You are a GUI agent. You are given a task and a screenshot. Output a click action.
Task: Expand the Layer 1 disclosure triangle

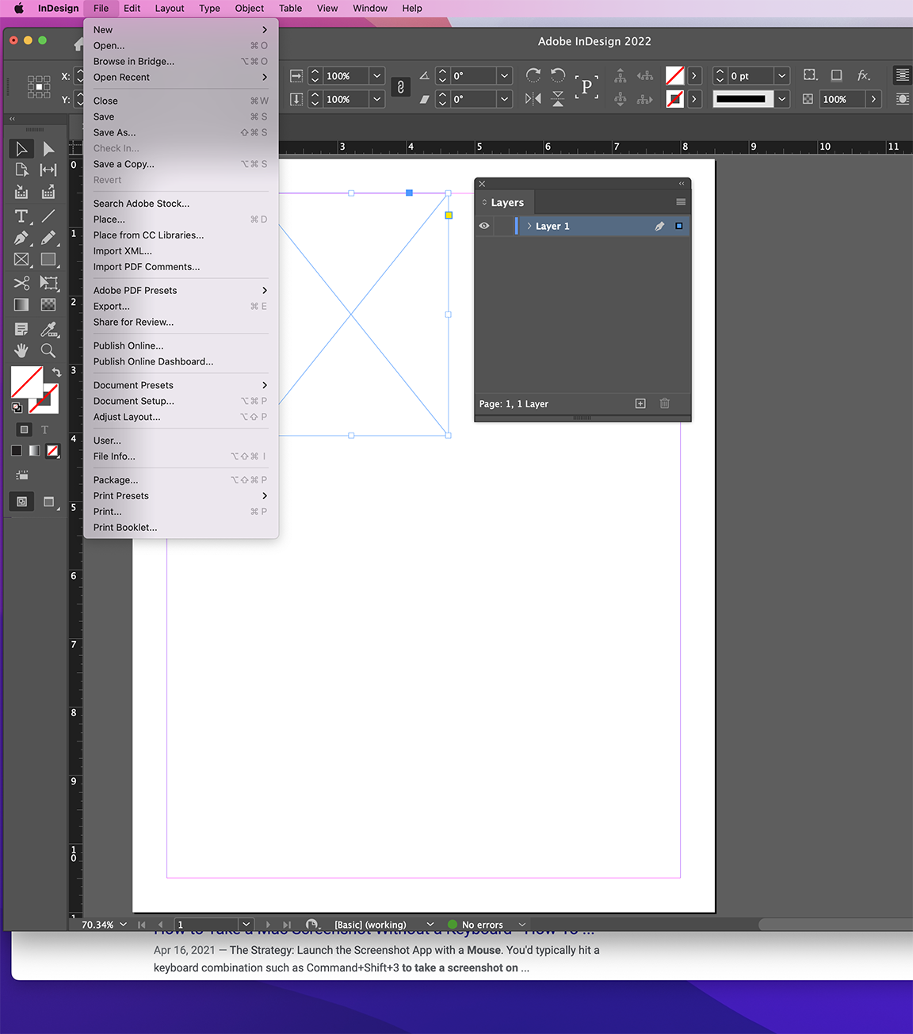coord(528,226)
